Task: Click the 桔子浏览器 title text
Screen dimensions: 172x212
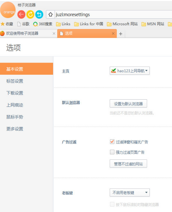Action: click(27, 5)
